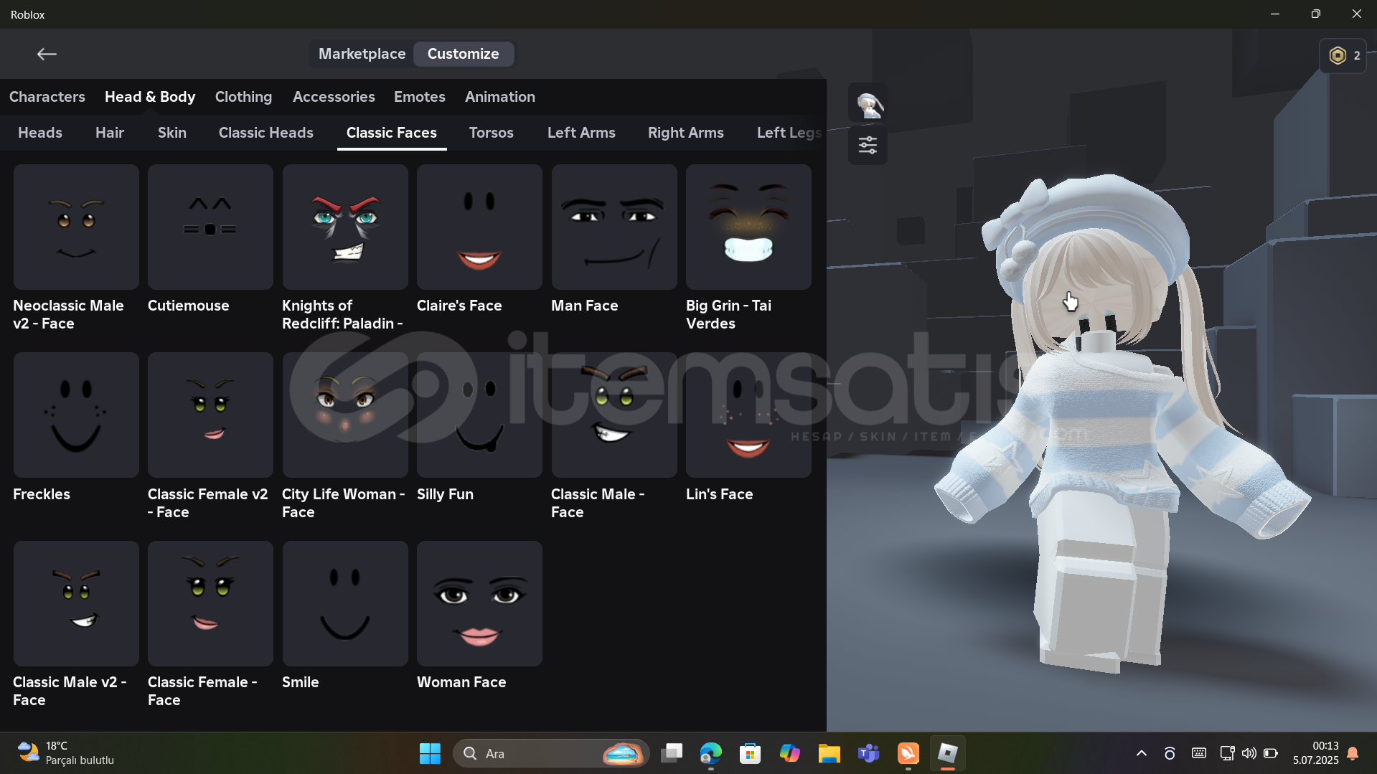Open Microsoft Teams from the taskbar

(868, 753)
